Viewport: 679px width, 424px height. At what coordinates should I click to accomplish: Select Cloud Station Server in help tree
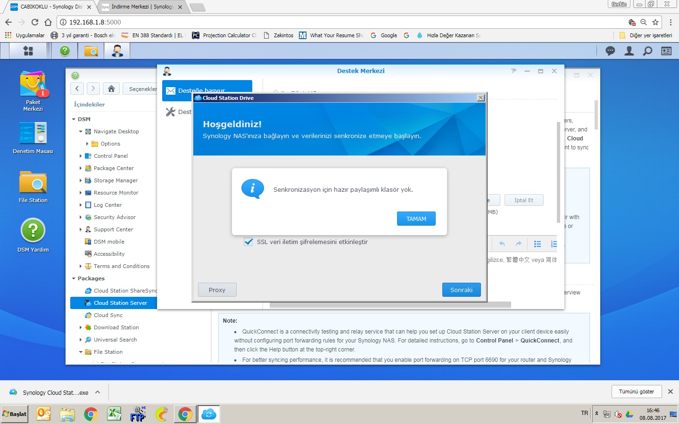point(120,303)
